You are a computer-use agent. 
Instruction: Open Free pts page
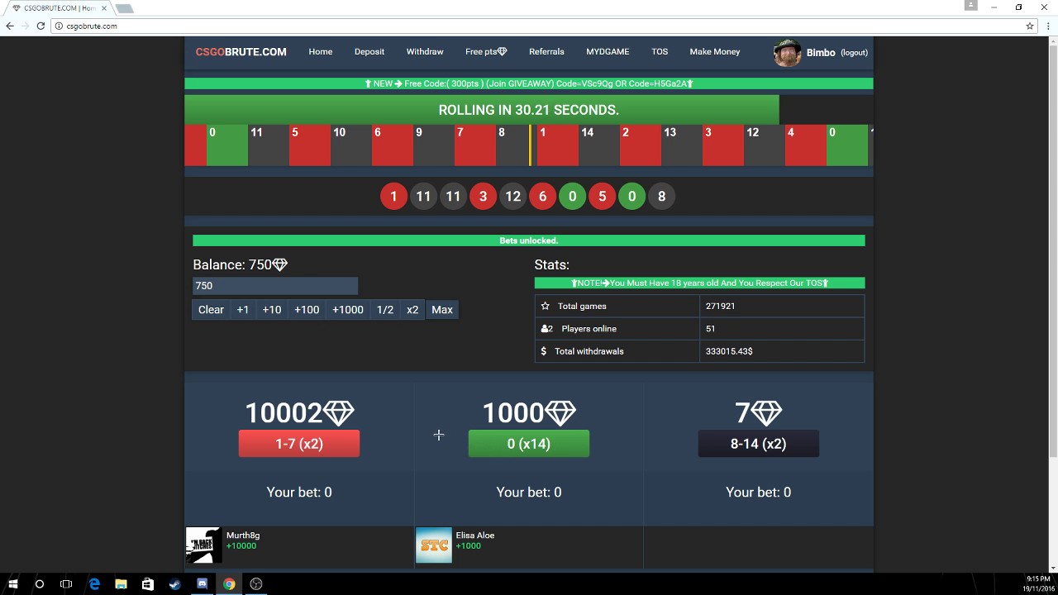(486, 51)
